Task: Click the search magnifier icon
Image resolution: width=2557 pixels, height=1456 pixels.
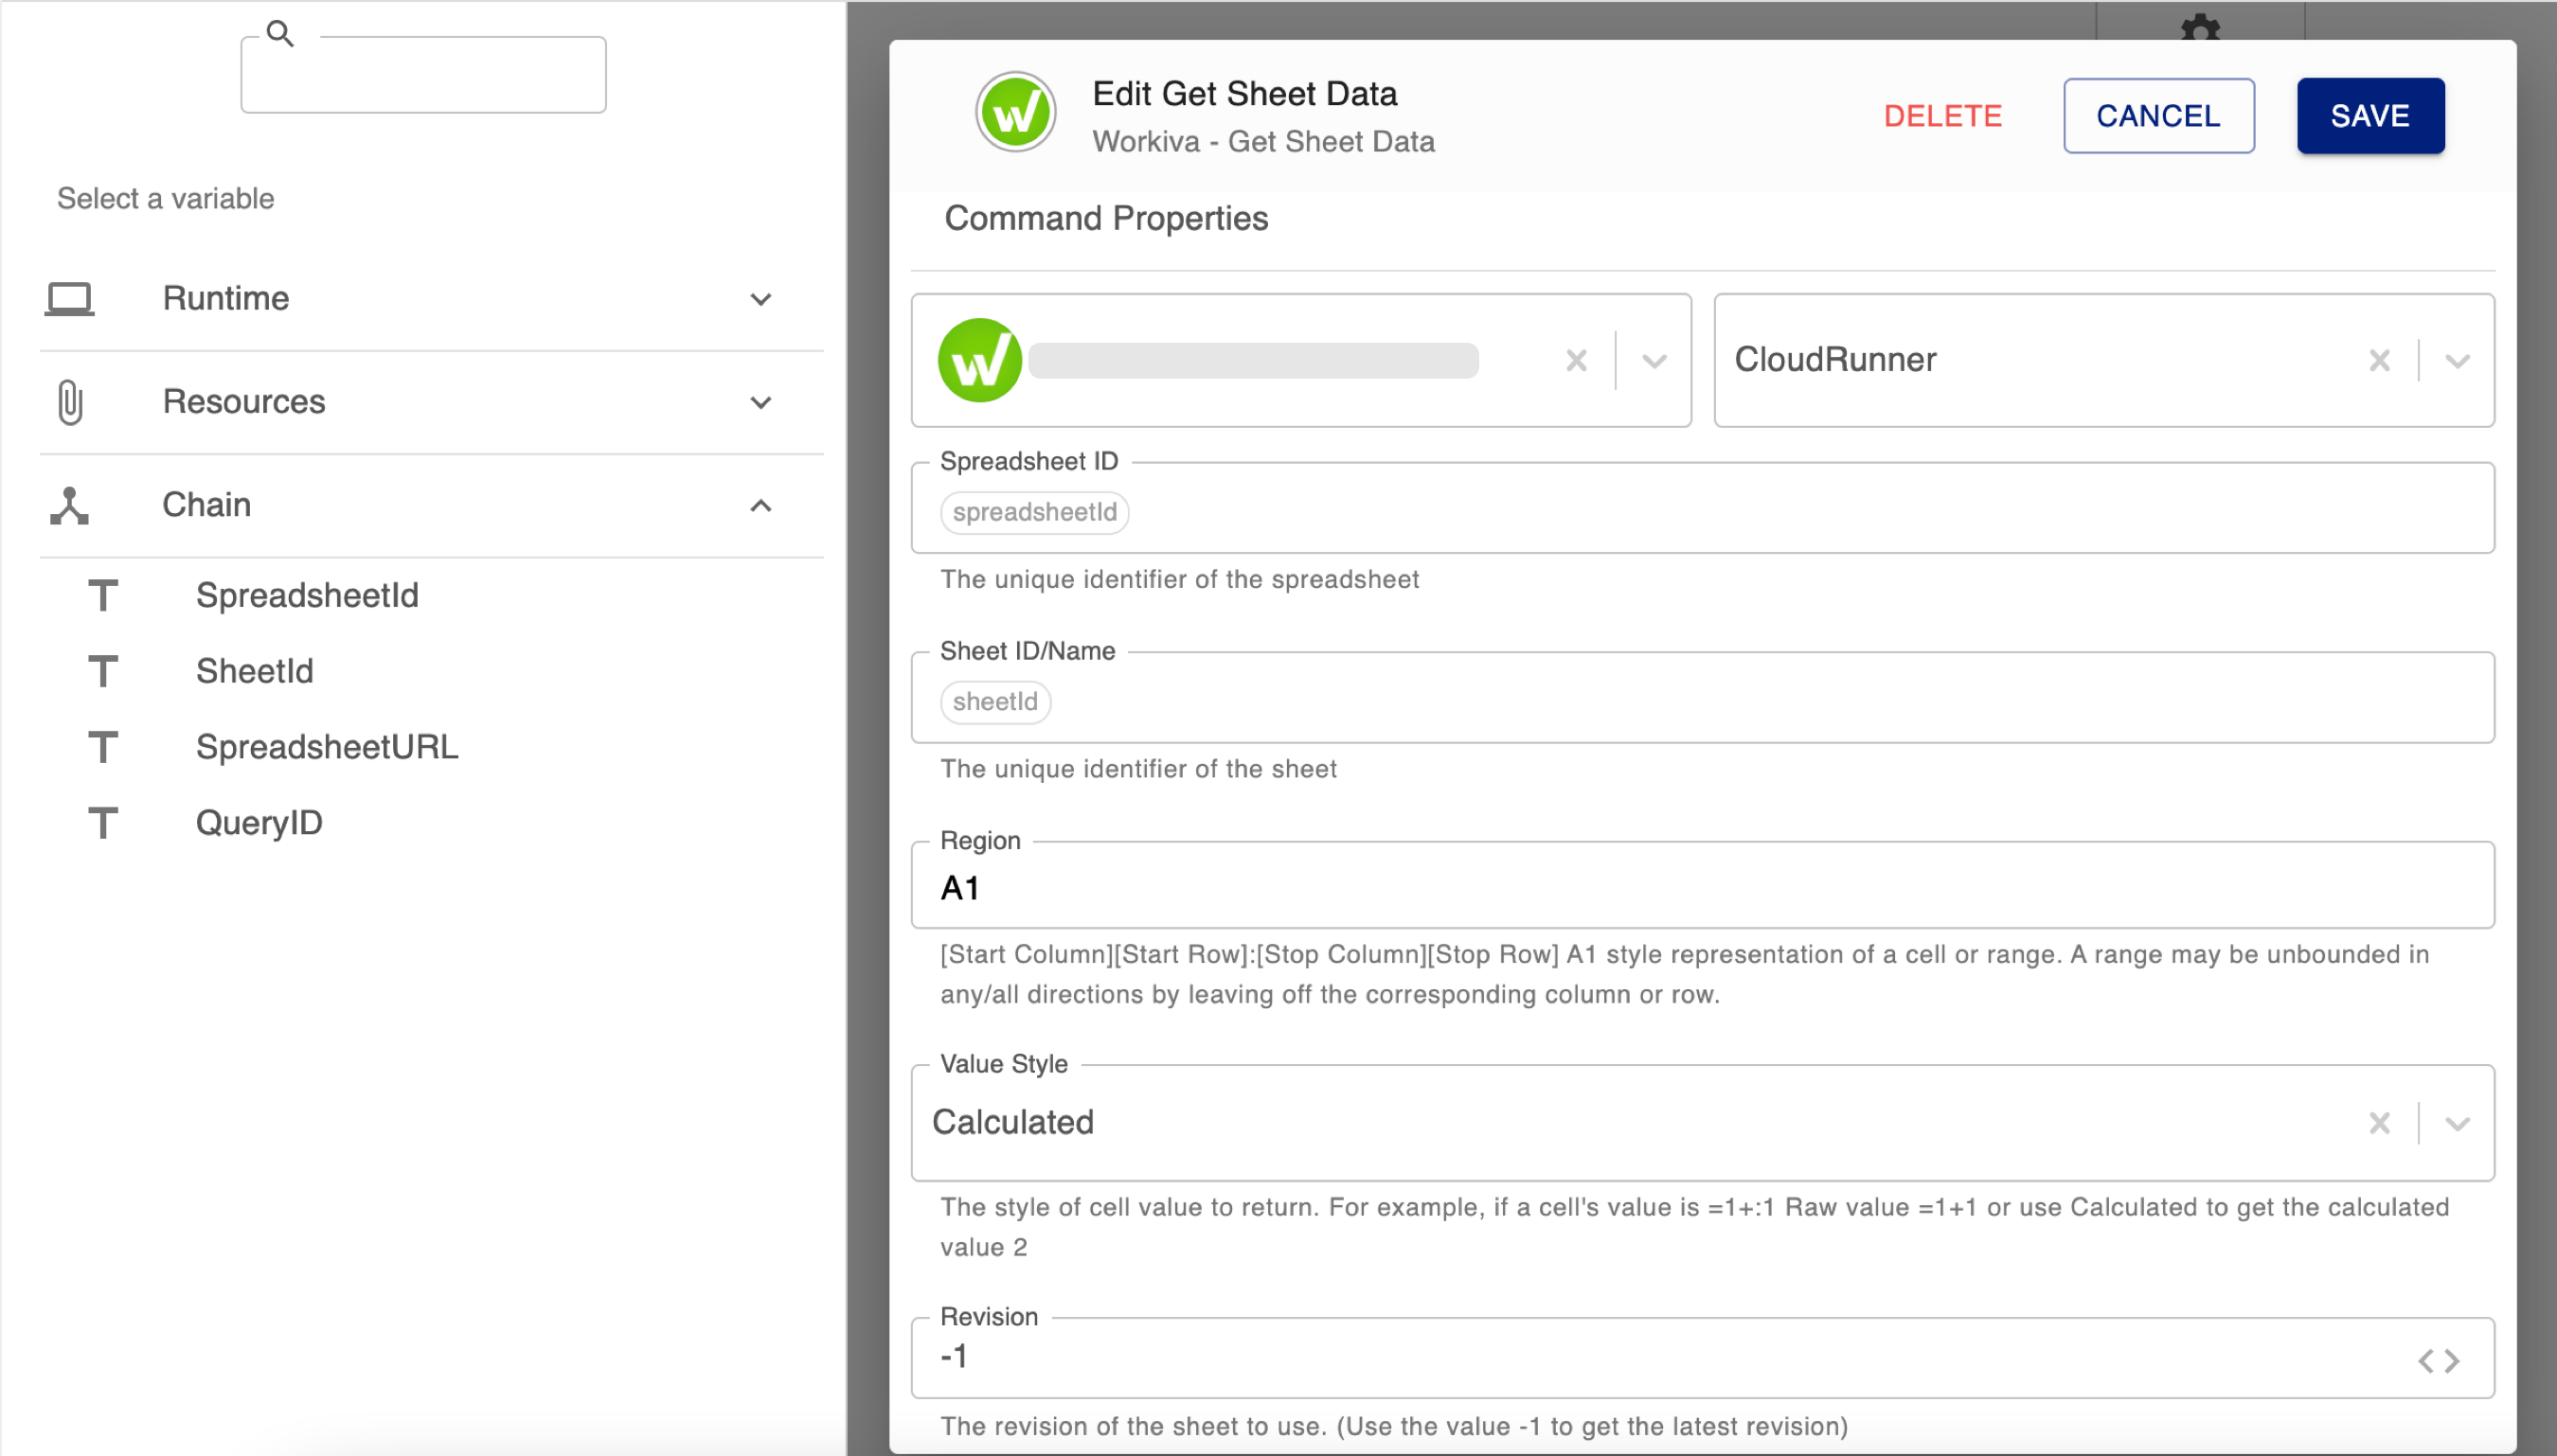Action: [280, 34]
